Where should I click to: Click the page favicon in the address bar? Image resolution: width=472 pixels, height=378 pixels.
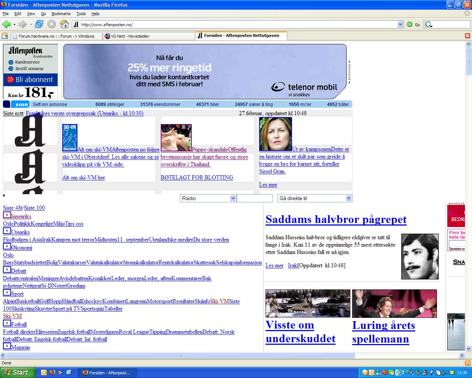click(76, 25)
